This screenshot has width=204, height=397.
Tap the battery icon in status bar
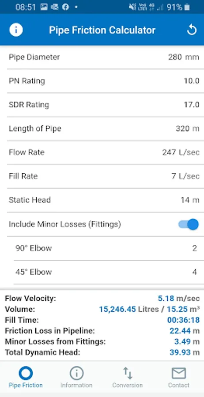coord(187,7)
